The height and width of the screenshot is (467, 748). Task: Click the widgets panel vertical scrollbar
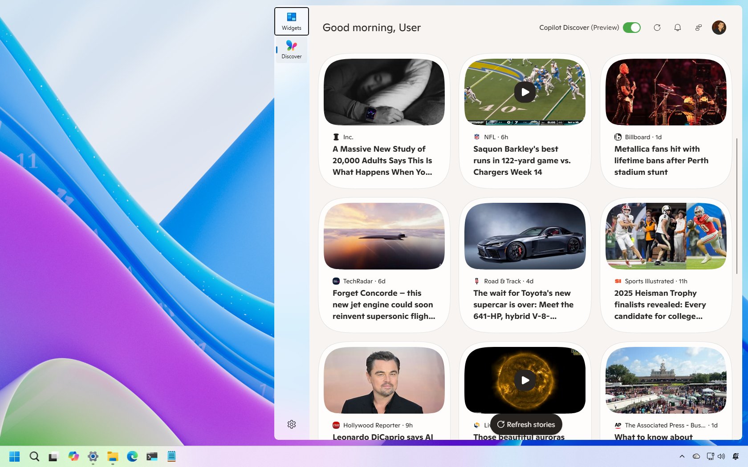(x=736, y=206)
